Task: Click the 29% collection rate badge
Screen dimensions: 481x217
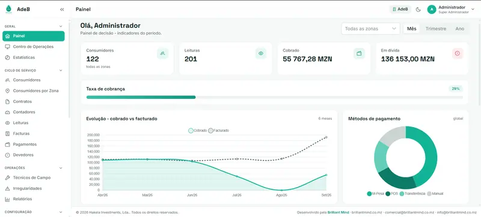Action: coord(456,89)
